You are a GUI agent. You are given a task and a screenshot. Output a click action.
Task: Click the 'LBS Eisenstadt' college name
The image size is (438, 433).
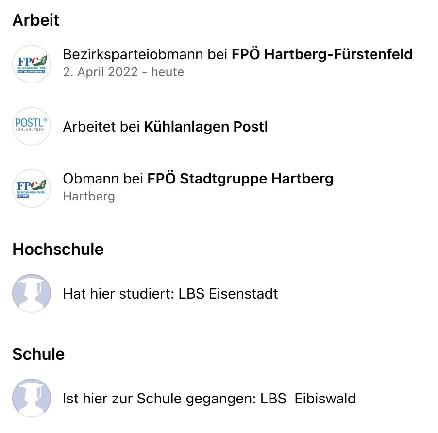coord(228,294)
